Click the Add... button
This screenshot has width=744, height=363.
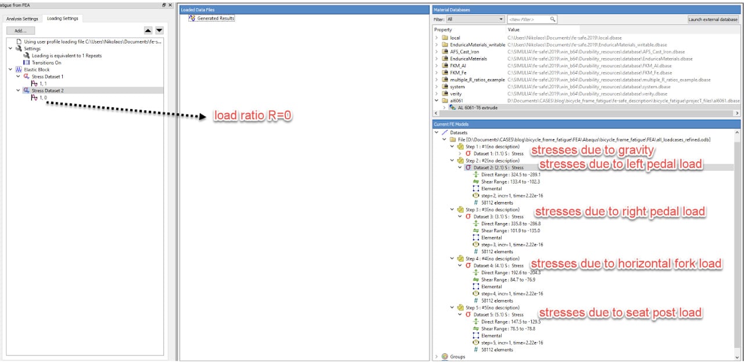[x=20, y=30]
